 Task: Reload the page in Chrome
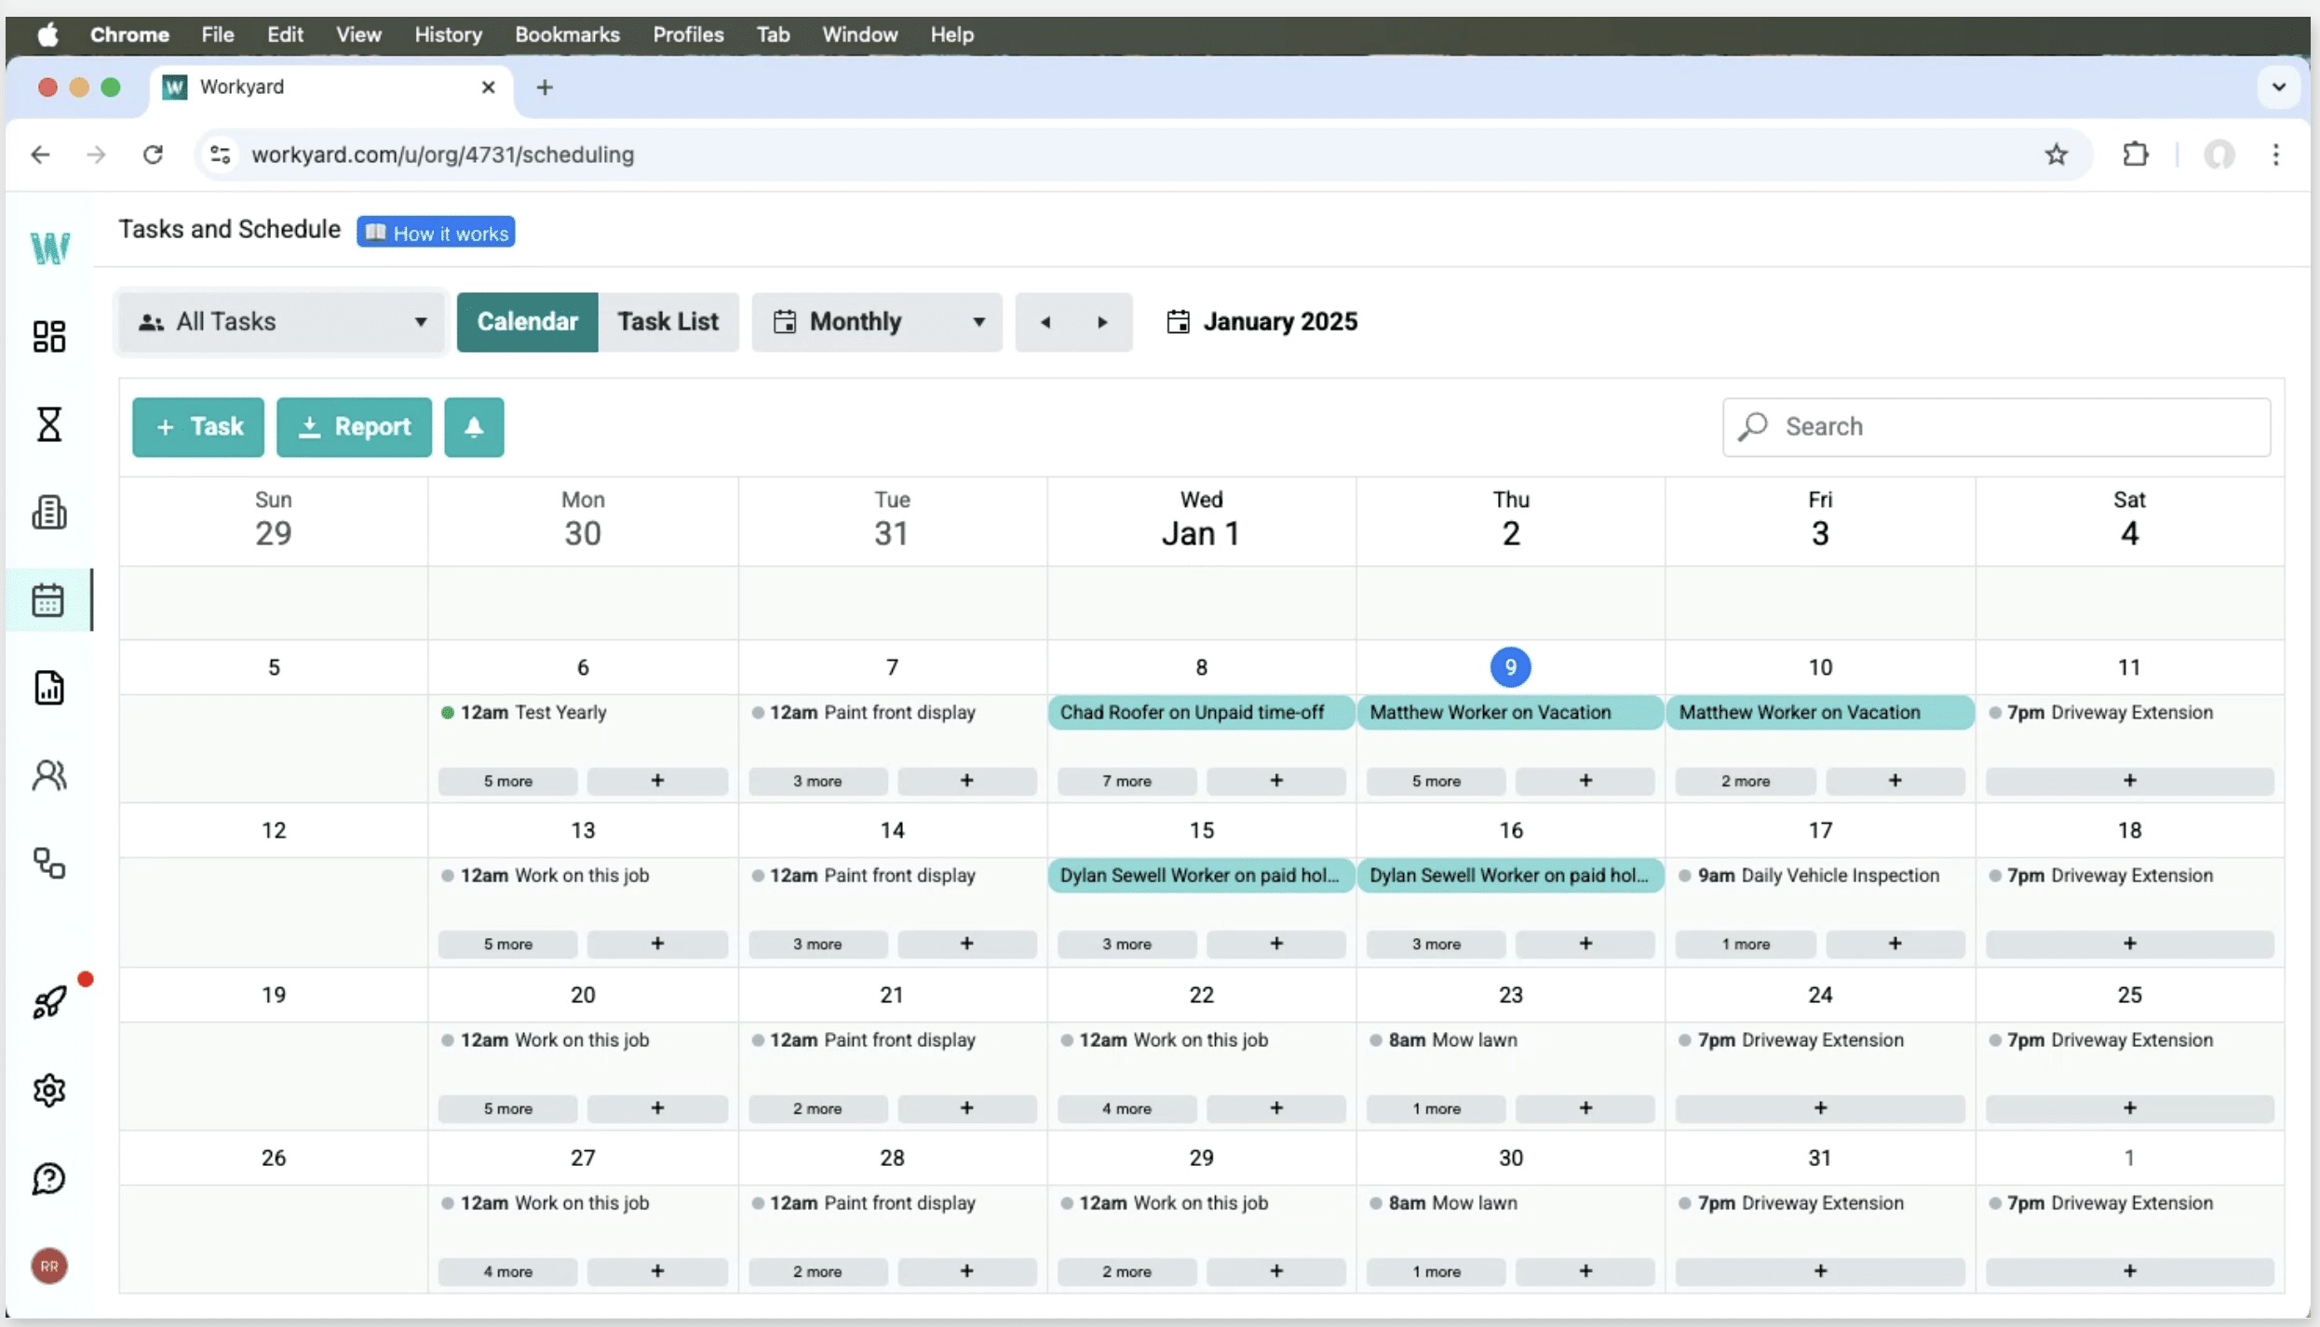click(x=154, y=154)
